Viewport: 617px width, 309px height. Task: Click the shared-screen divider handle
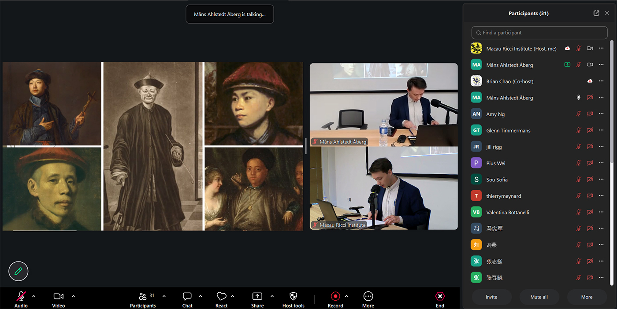[306, 146]
